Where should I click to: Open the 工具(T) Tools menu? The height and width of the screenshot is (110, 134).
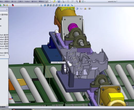tap(20, 2)
